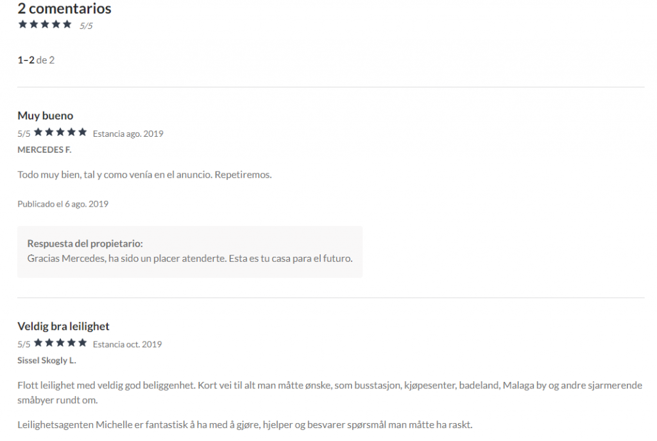Click the third star of the Muy bueno review
This screenshot has height=441, width=657.
click(60, 132)
